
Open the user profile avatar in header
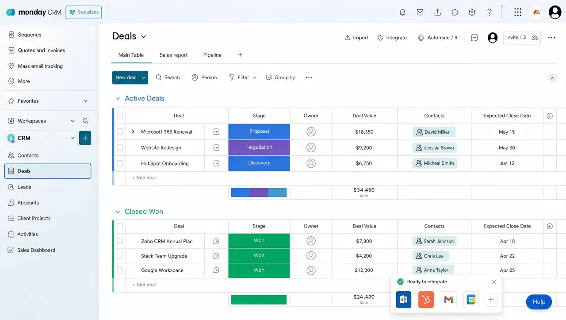[555, 12]
